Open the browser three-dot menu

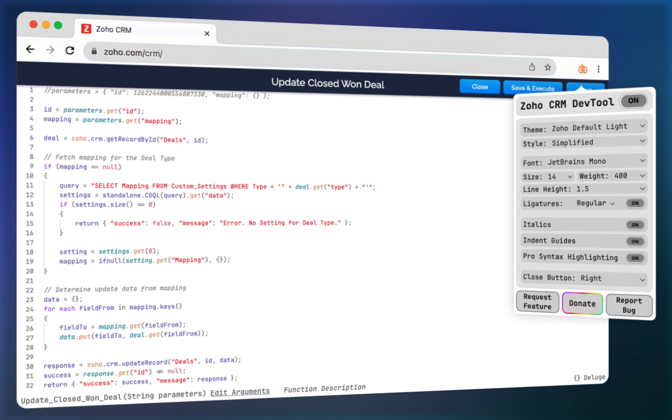(598, 69)
